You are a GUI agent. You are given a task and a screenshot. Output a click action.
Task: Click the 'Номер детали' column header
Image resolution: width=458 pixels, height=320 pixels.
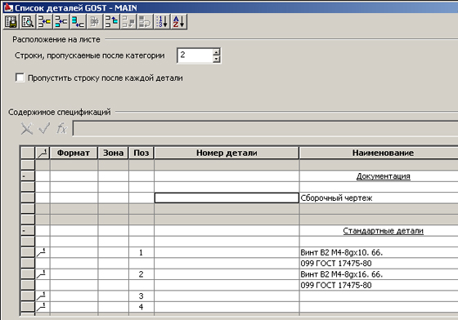(227, 153)
